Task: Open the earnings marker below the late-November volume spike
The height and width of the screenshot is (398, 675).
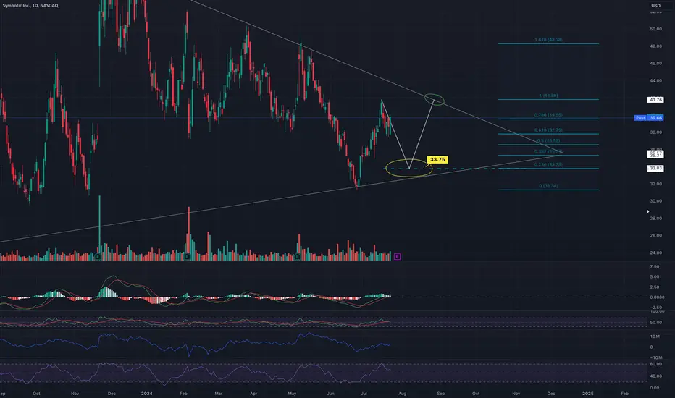Action: [x=98, y=256]
